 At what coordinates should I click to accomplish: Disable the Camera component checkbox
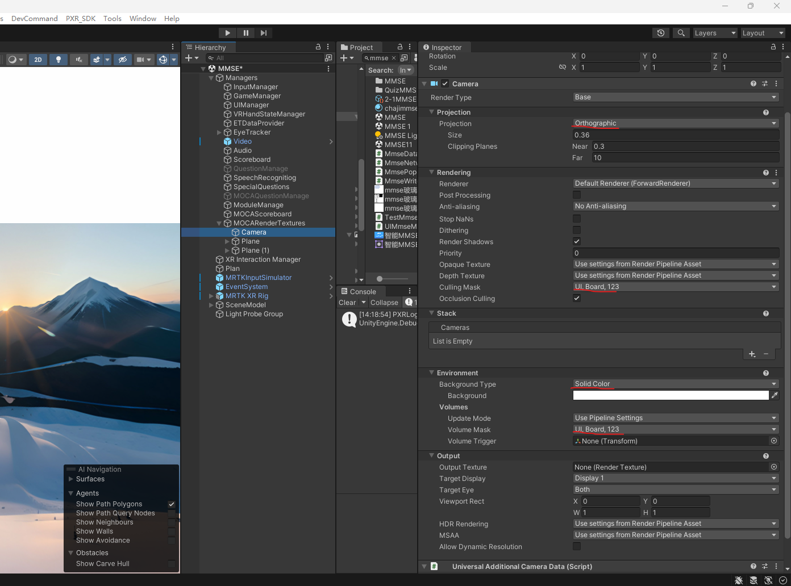tap(445, 83)
